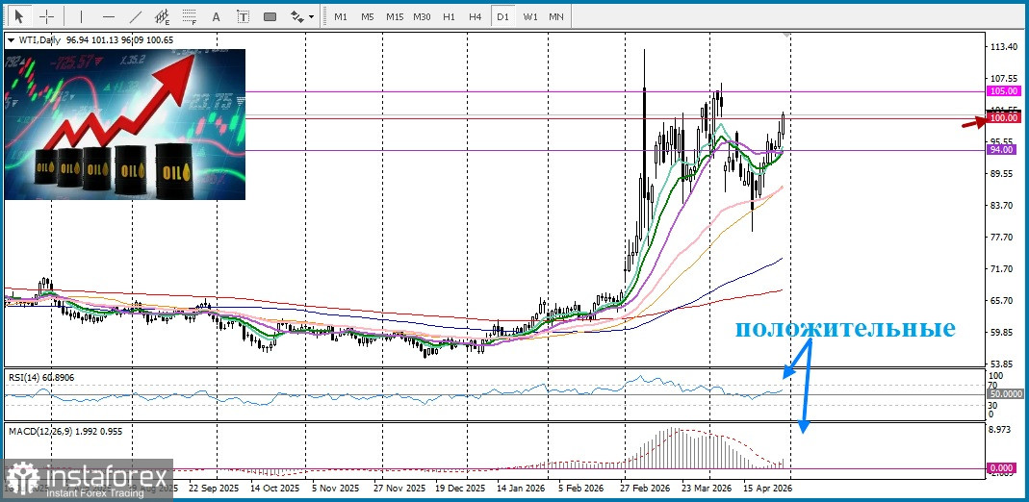Open the arrows objects dropdown
Image resolution: width=1029 pixels, height=502 pixels.
point(300,16)
